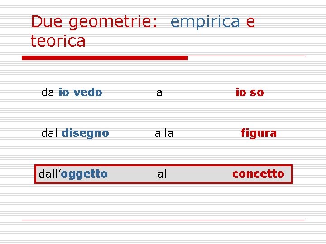326x244 pixels.
Task: Click the word 'dal' before 'disegno'
Action: point(49,133)
